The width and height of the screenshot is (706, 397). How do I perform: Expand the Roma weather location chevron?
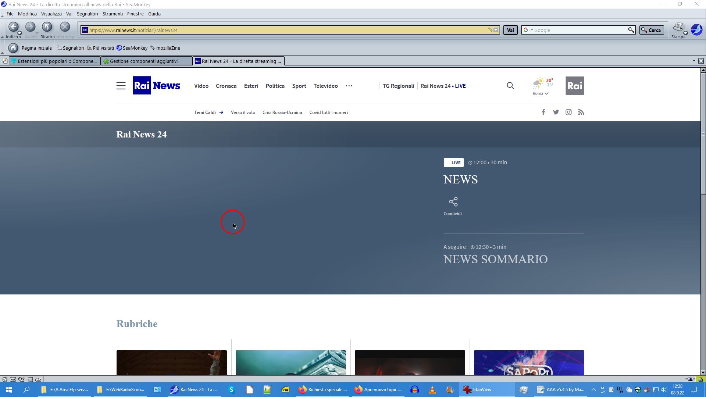(547, 93)
